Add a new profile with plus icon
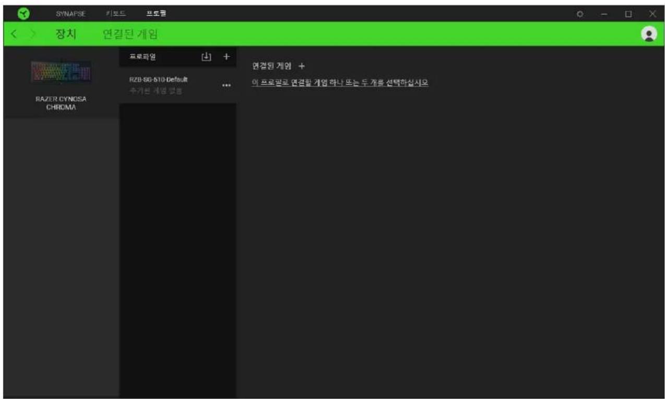The width and height of the screenshot is (665, 399). click(x=227, y=57)
